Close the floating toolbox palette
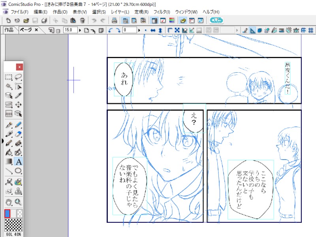316x237 pixels. [x=19, y=67]
